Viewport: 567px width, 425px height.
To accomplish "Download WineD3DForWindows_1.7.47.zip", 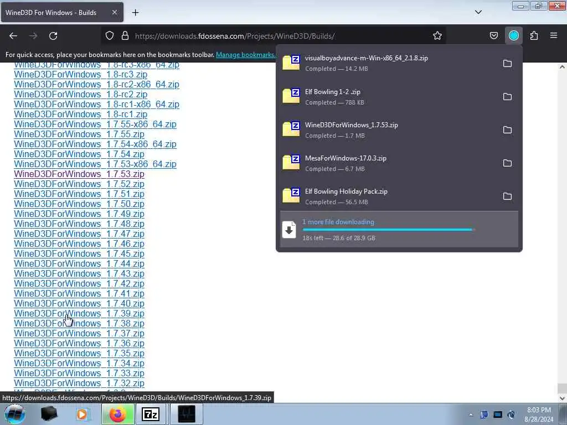I will tap(79, 234).
